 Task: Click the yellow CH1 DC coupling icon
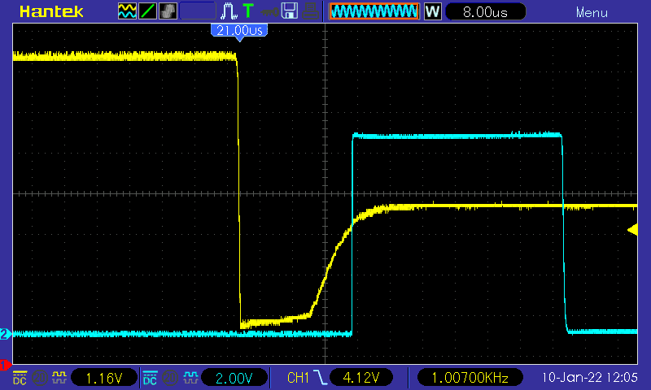click(20, 378)
